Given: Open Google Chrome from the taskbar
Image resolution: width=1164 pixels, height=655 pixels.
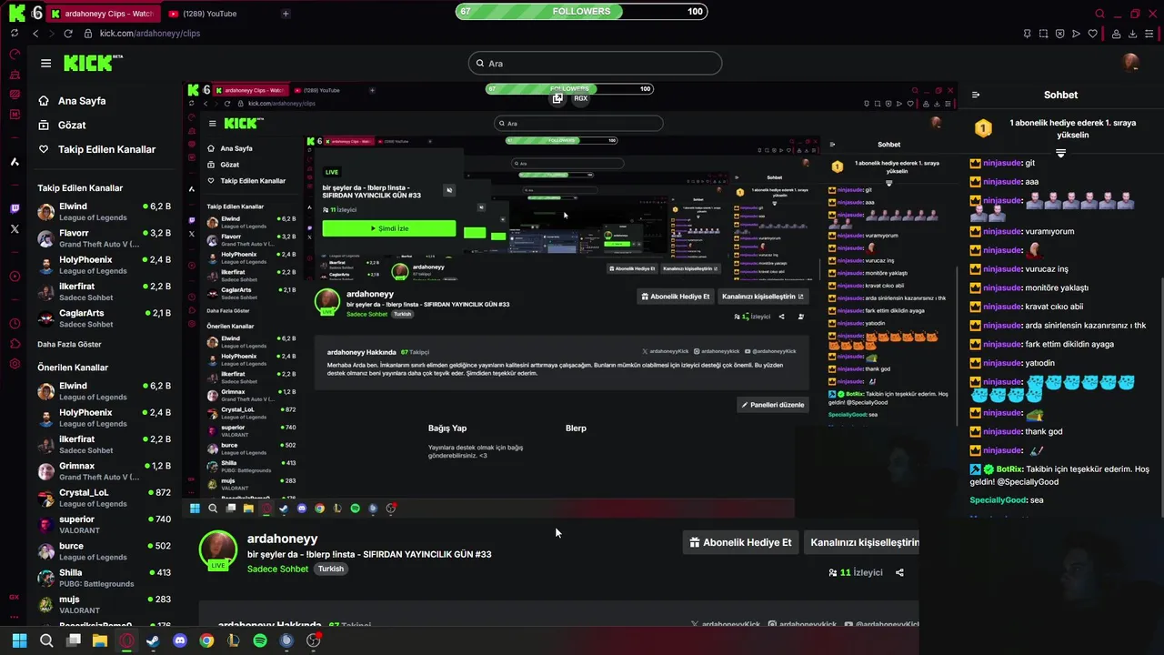Looking at the screenshot, I should (x=206, y=640).
